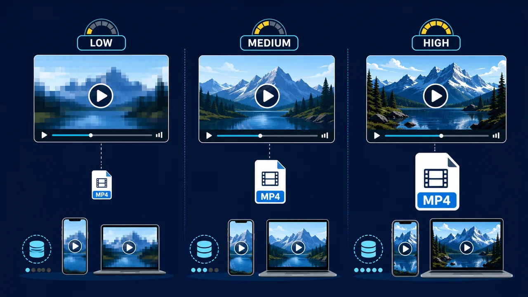Click the phone play button in LOW column
Image resolution: width=528 pixels, height=297 pixels.
click(x=75, y=246)
